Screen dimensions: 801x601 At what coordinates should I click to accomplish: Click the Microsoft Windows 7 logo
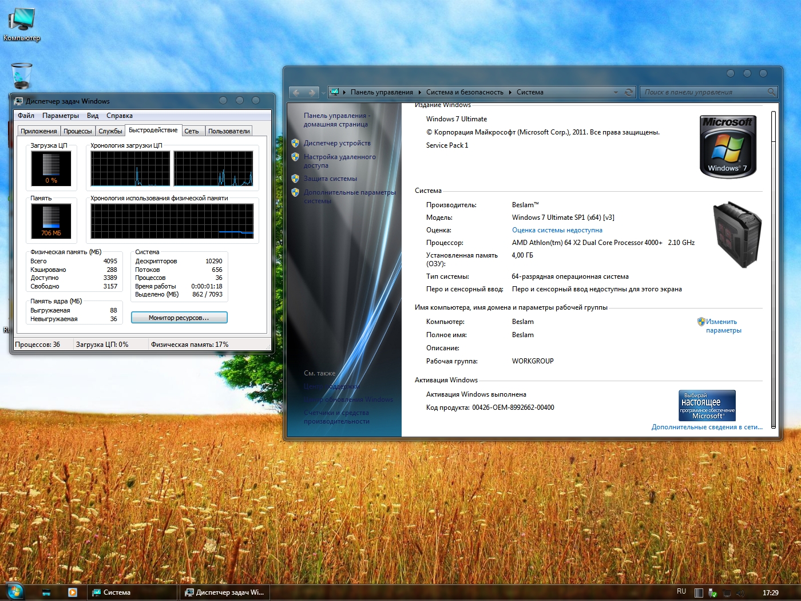(728, 146)
